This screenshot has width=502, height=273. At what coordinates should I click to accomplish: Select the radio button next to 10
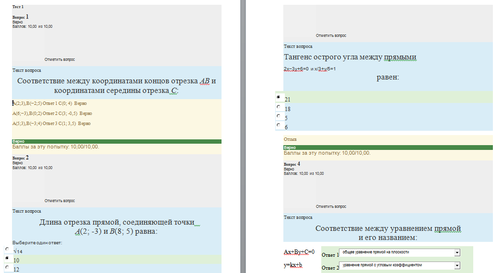7,258
